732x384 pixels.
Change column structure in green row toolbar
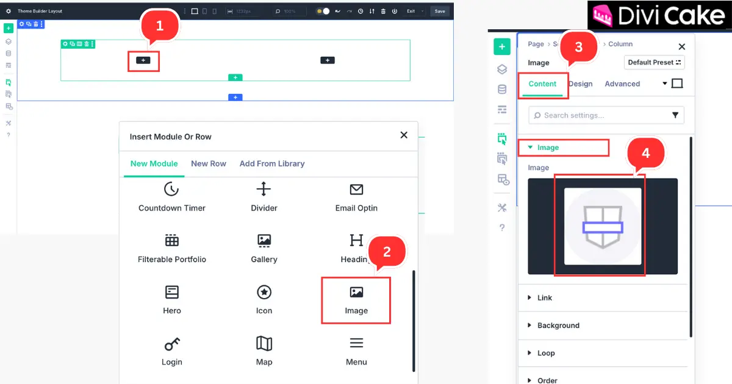tap(79, 44)
